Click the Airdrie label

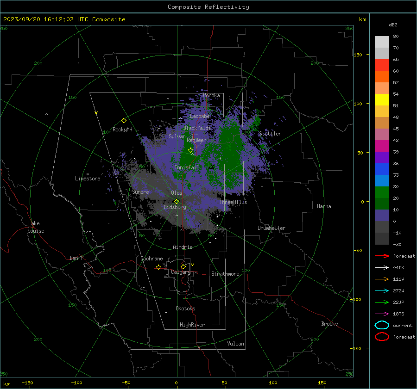coord(183,247)
